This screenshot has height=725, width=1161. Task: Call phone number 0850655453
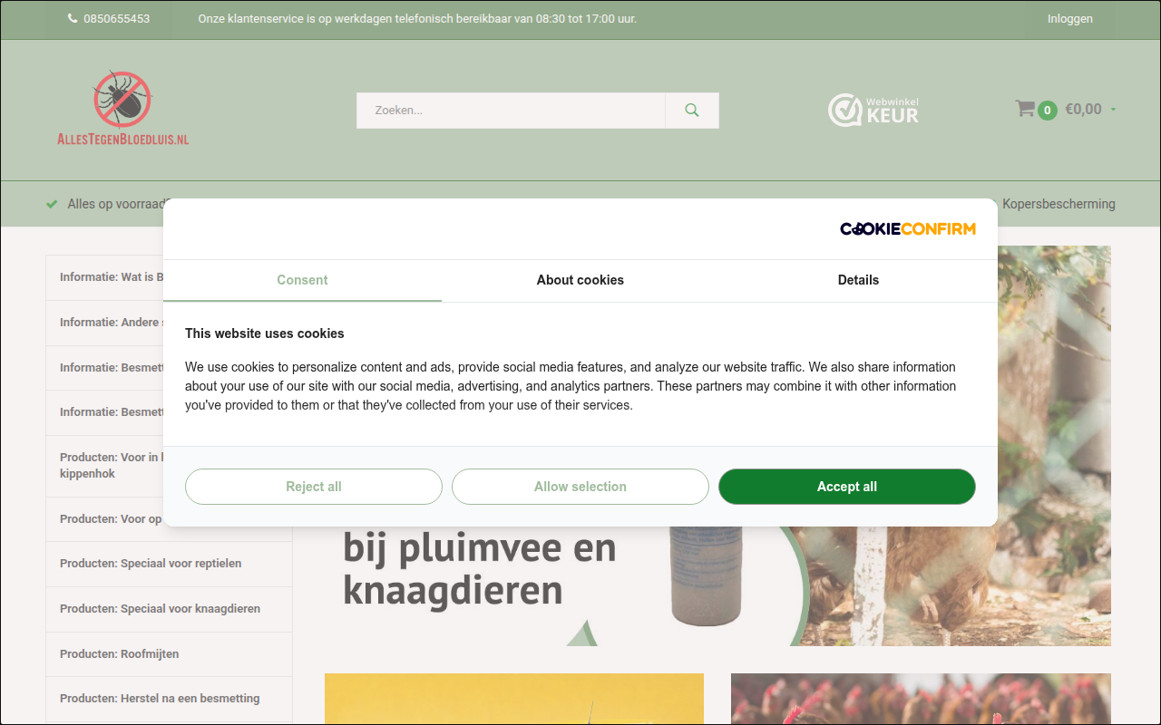116,19
